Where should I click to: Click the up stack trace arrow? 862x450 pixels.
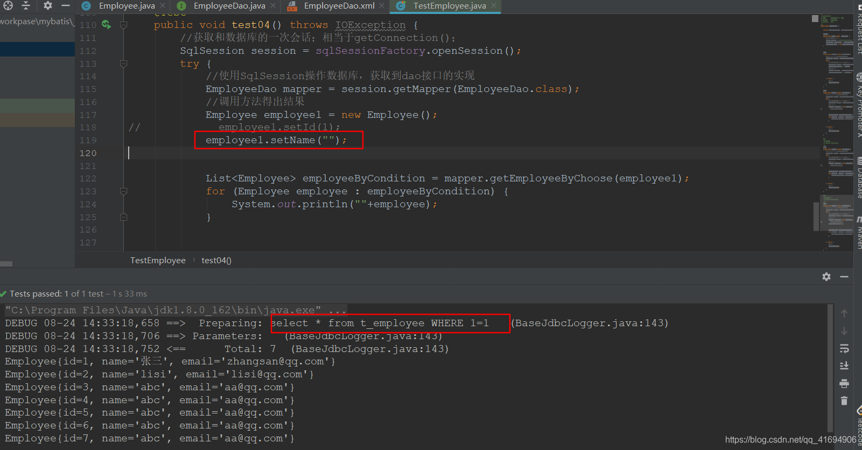[x=844, y=313]
